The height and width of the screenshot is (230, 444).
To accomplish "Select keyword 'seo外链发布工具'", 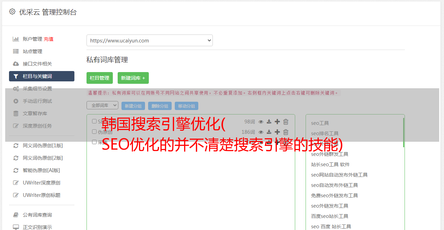I will point(330,206).
